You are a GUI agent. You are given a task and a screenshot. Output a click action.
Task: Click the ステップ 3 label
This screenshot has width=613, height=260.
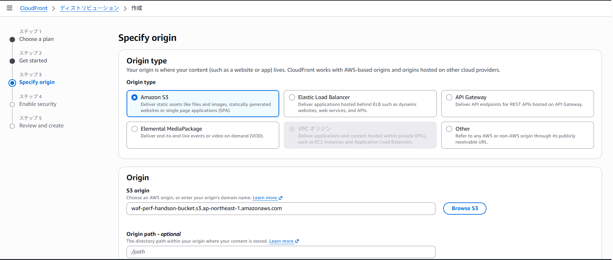30,74
